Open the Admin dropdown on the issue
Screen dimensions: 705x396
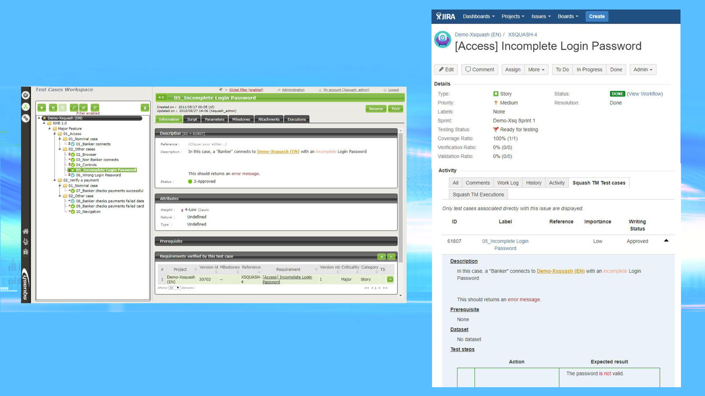[x=643, y=70]
